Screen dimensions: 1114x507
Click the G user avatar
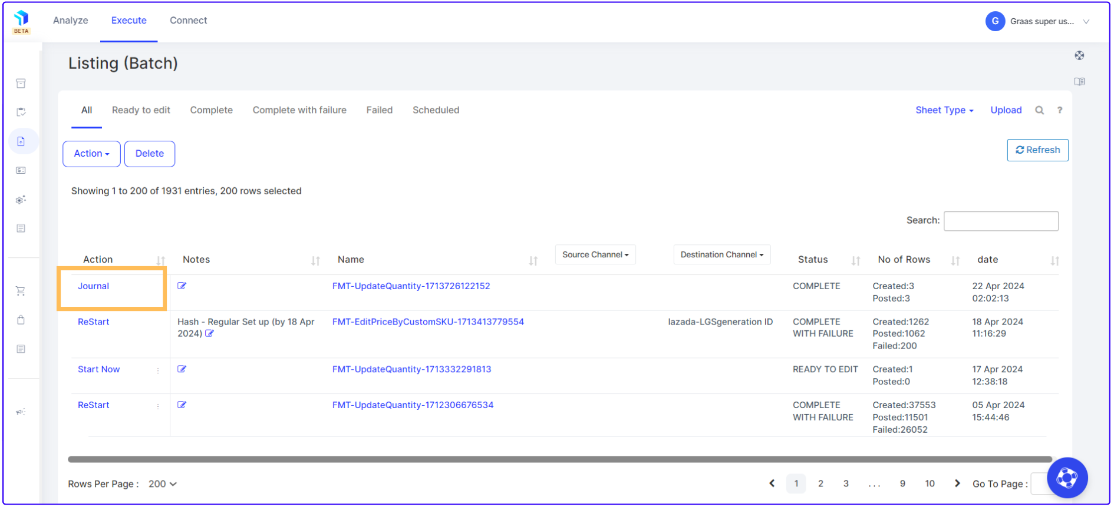[x=995, y=21]
